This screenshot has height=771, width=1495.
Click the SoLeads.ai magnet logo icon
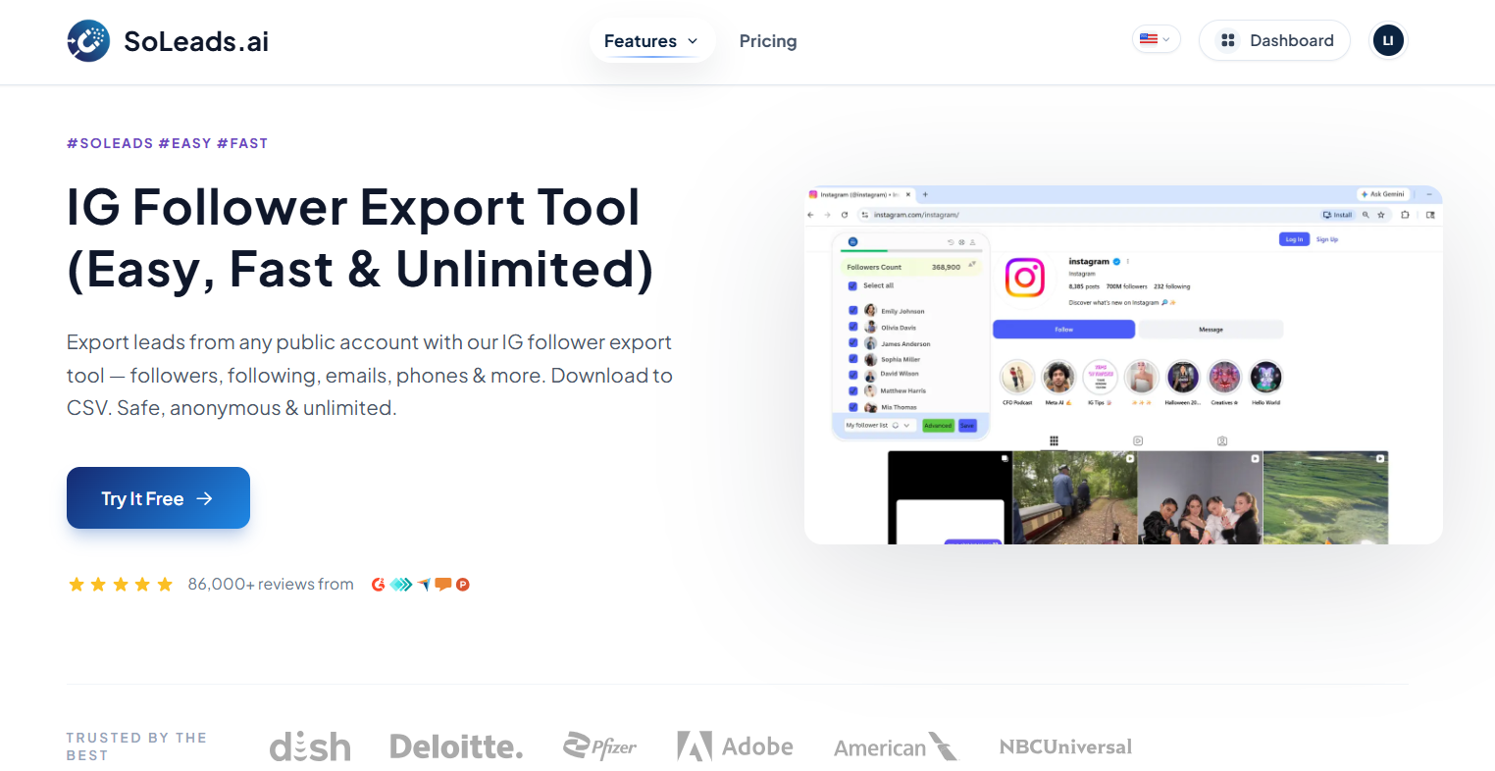point(88,41)
